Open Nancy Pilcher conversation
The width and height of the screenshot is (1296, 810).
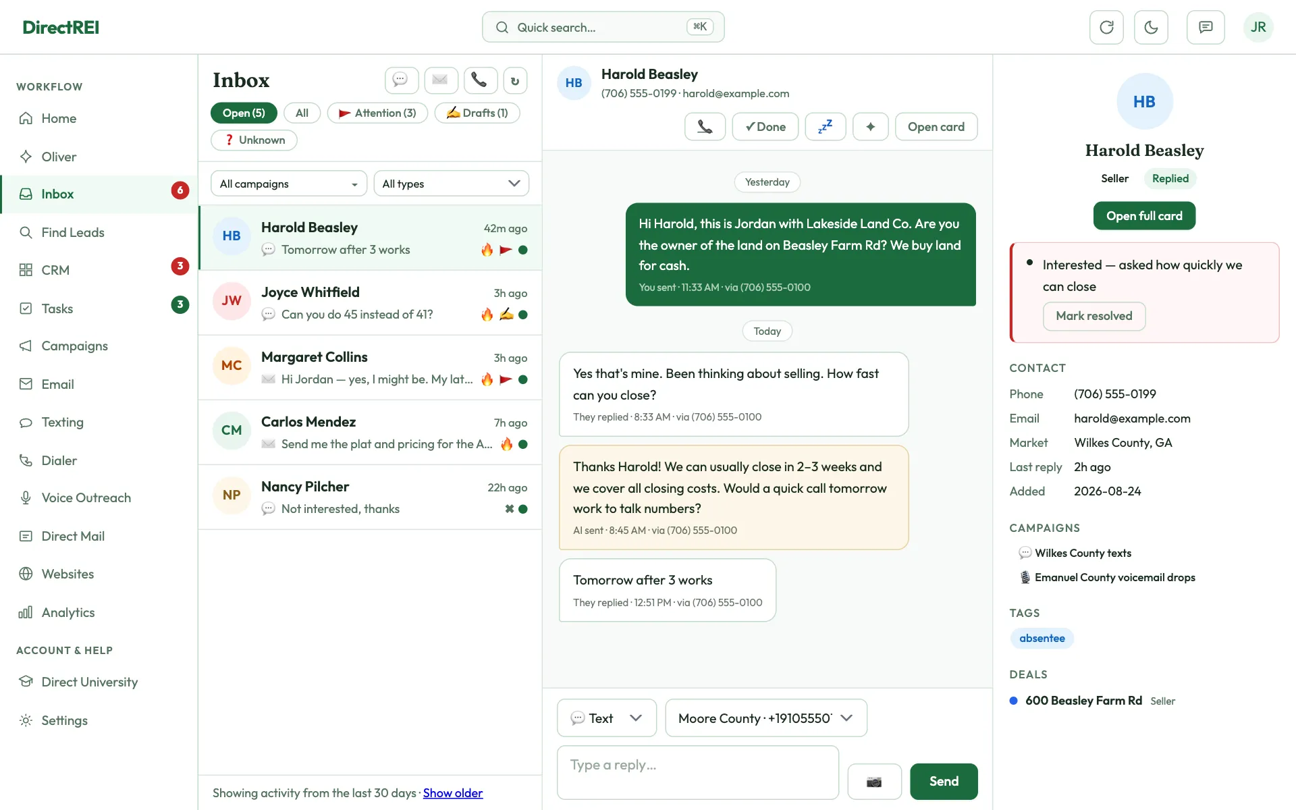370,497
